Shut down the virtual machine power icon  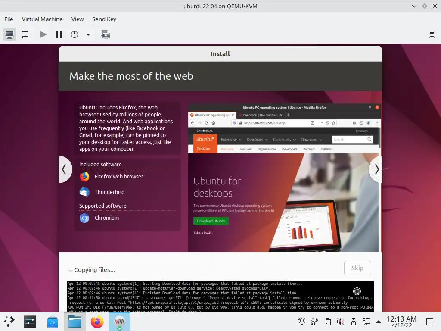click(75, 34)
